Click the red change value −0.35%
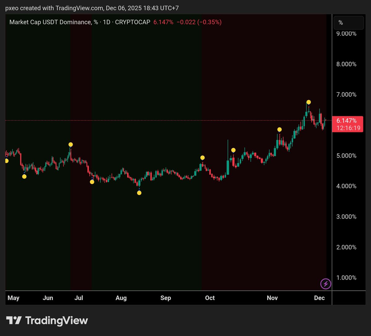The height and width of the screenshot is (336, 371). pyautogui.click(x=209, y=22)
